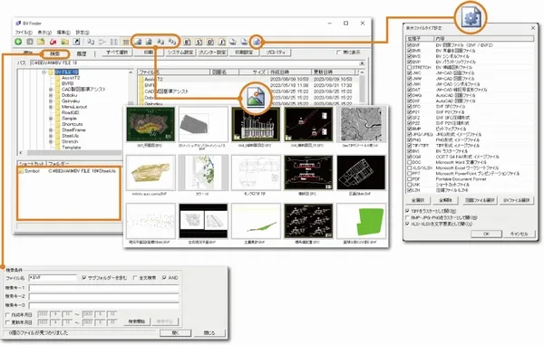
Task: Click the すべて選択 button
Action: coord(117,53)
